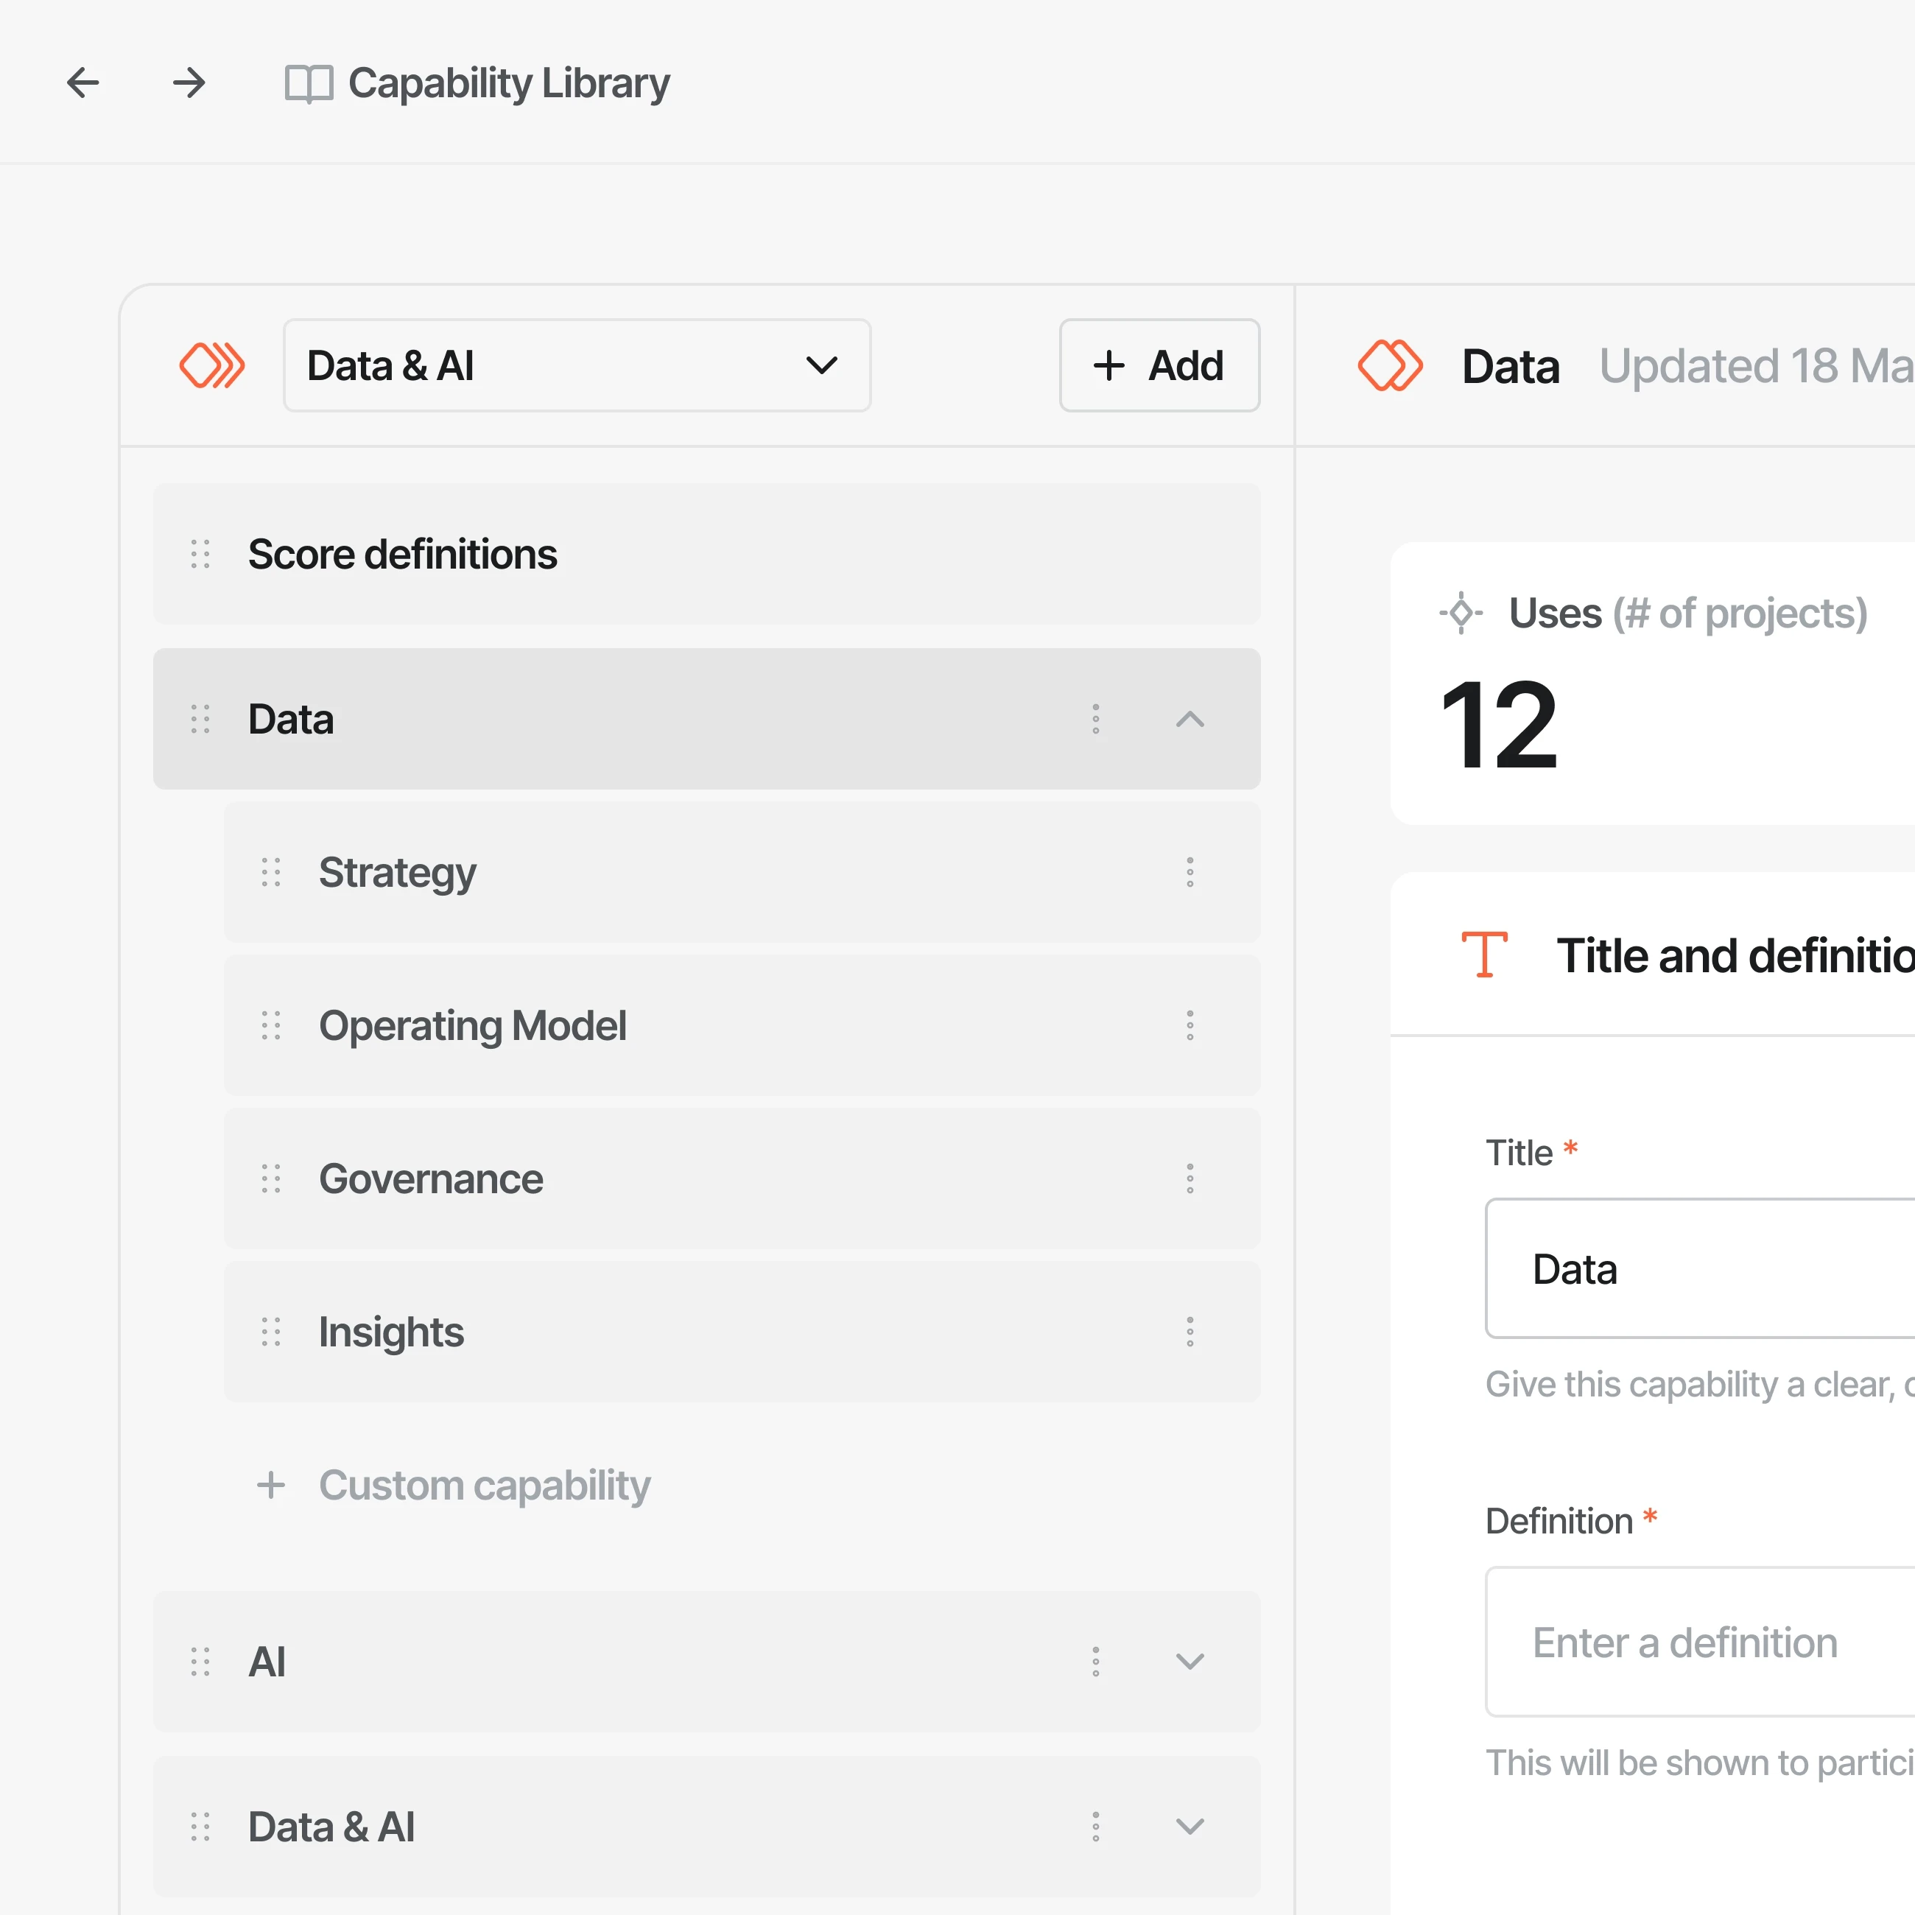Image resolution: width=1915 pixels, height=1915 pixels.
Task: Click the Add button
Action: (1159, 366)
